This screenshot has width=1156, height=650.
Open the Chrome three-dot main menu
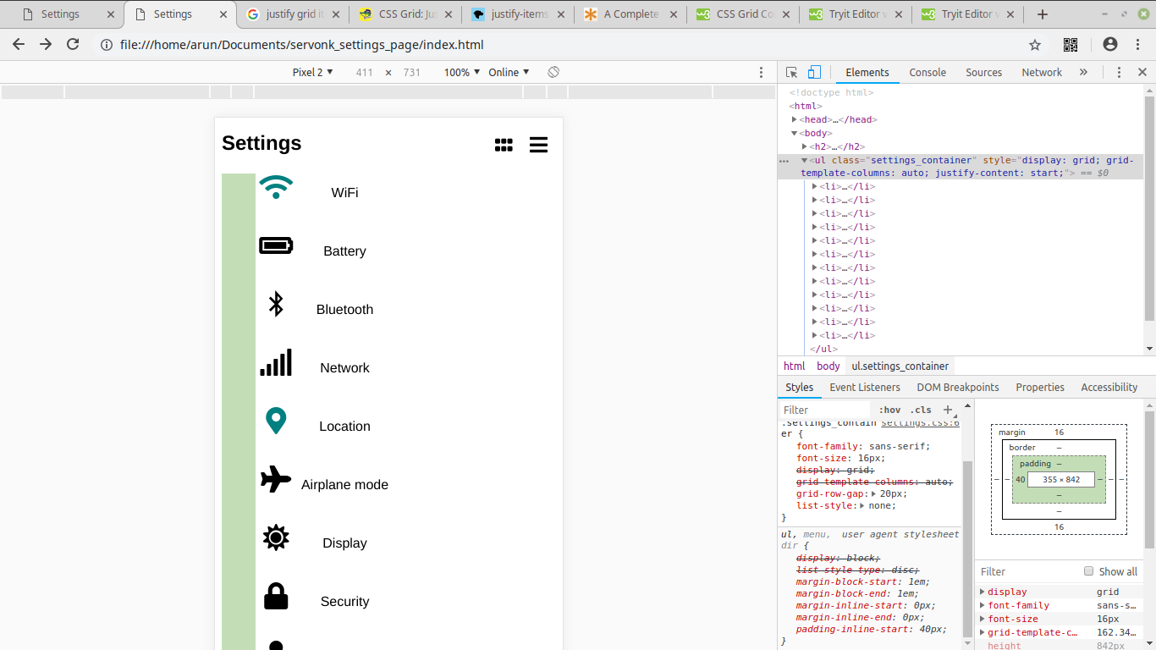click(1137, 45)
